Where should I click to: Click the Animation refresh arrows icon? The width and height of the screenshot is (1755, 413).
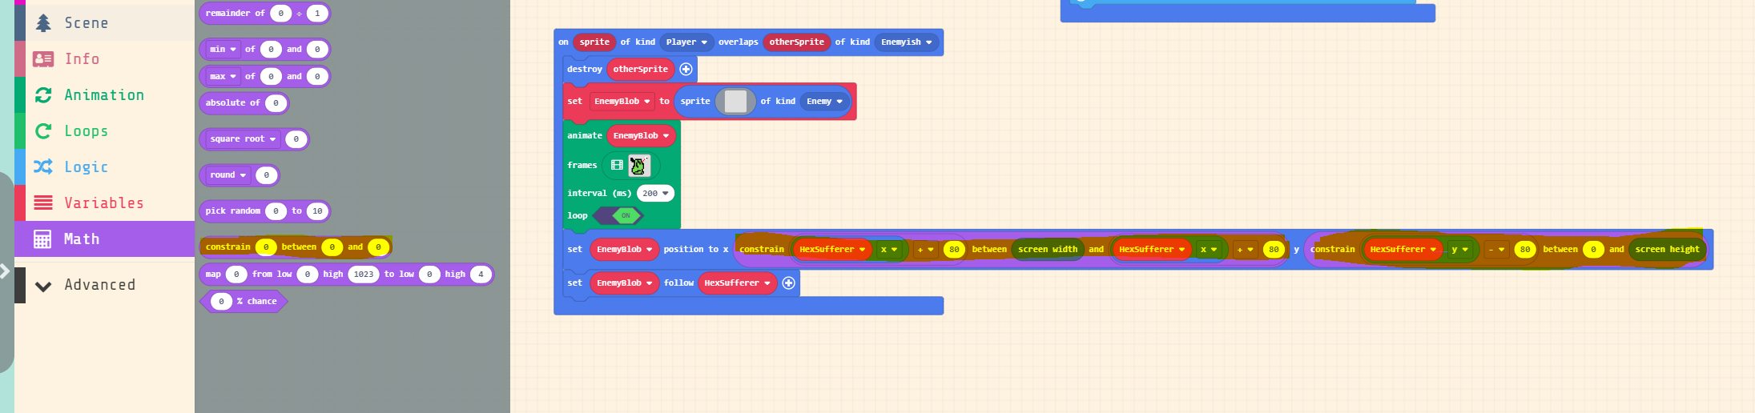[43, 94]
